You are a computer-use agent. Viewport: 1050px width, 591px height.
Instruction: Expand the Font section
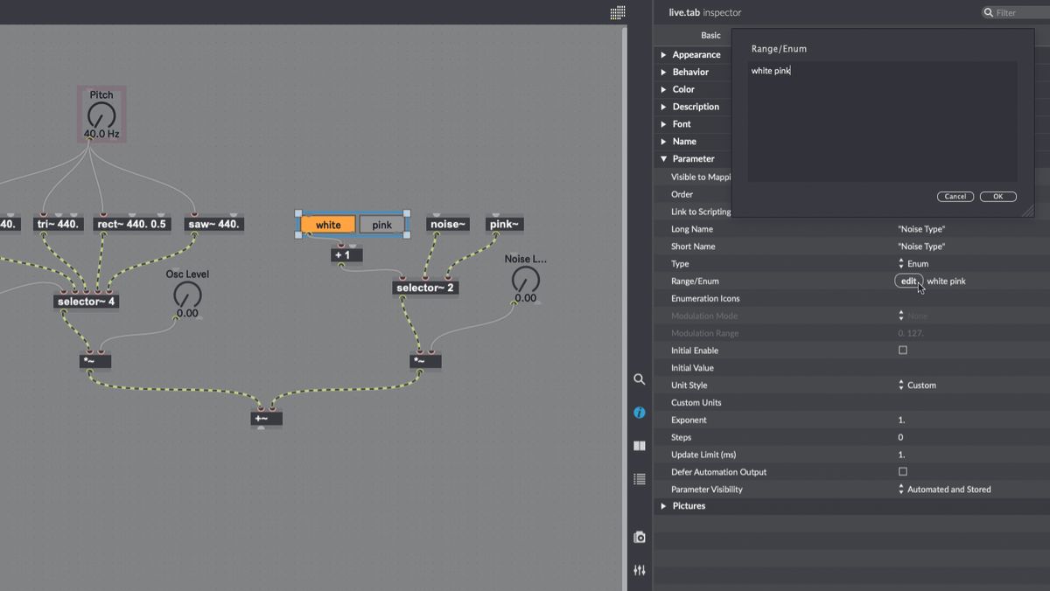(664, 124)
